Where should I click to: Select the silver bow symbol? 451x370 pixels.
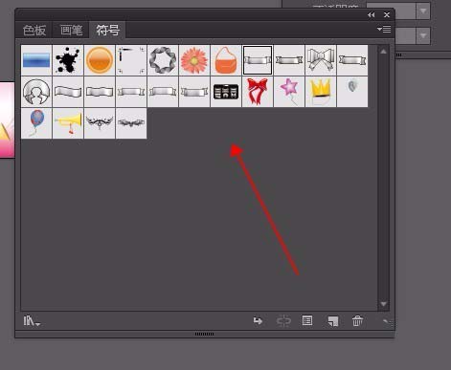point(321,60)
